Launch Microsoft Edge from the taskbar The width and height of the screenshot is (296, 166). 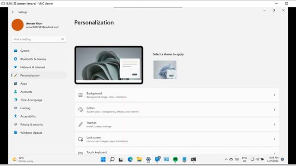(130, 160)
